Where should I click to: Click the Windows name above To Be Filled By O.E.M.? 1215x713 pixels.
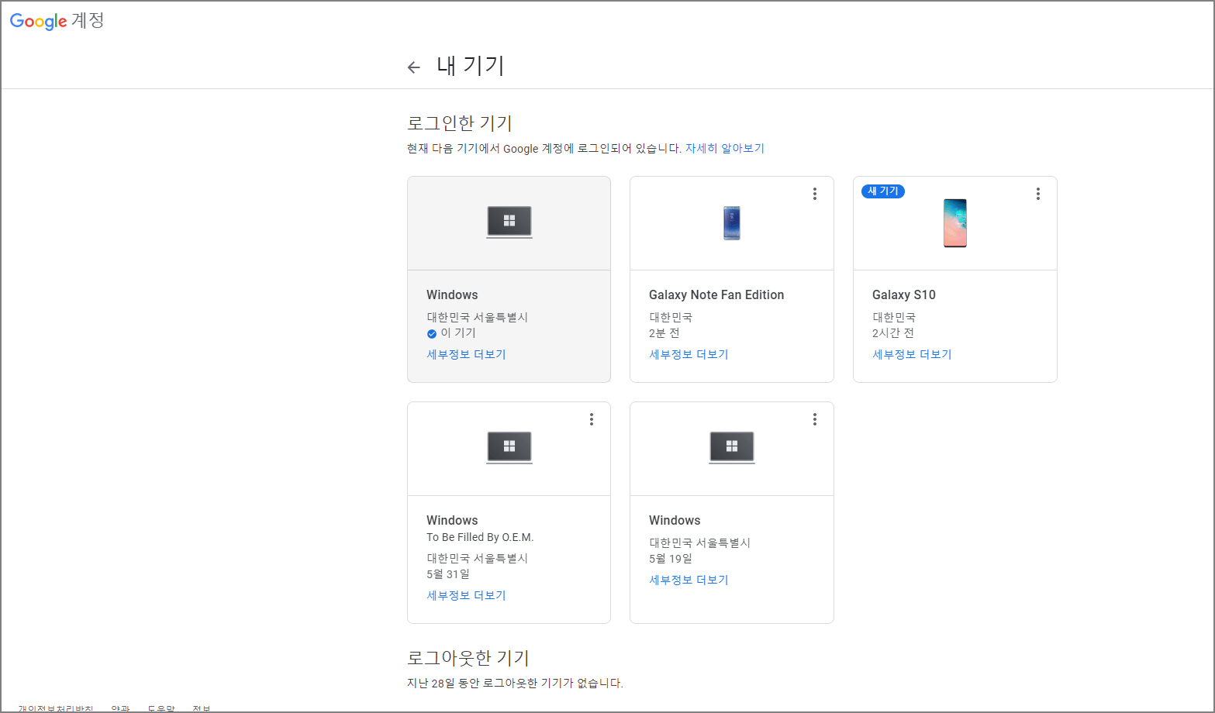point(452,520)
